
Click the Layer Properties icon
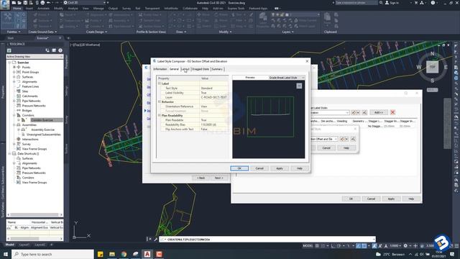click(263, 20)
